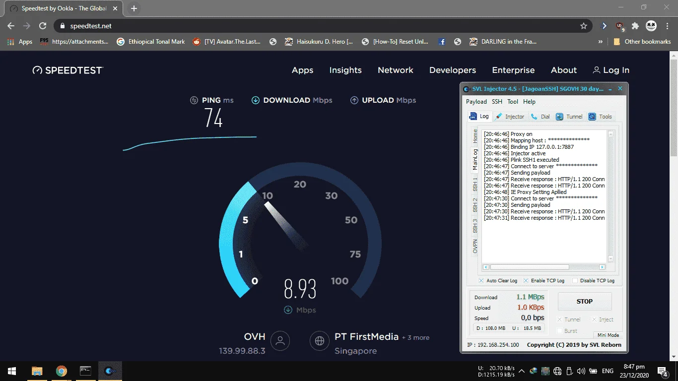Open the network globe tray icon

[557, 371]
